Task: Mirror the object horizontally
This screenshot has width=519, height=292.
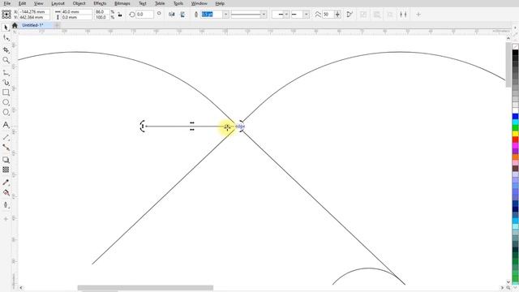Action: [x=172, y=15]
